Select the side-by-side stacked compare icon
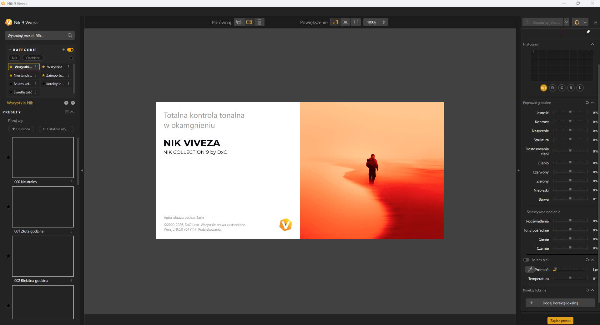 coord(260,22)
